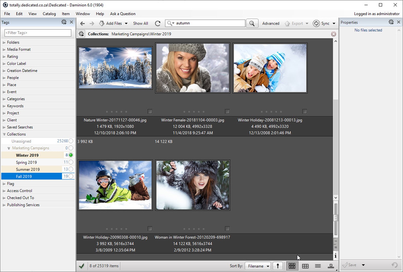This screenshot has width=403, height=272.
Task: Enable the Fall 2019 collection circle
Action: 71,176
